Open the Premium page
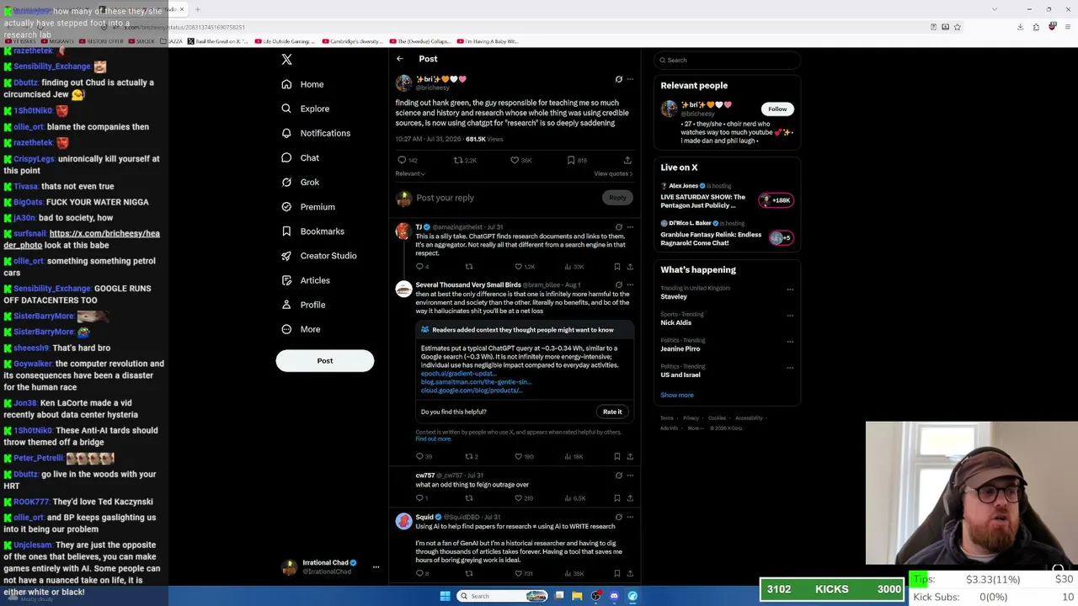 tap(308, 206)
